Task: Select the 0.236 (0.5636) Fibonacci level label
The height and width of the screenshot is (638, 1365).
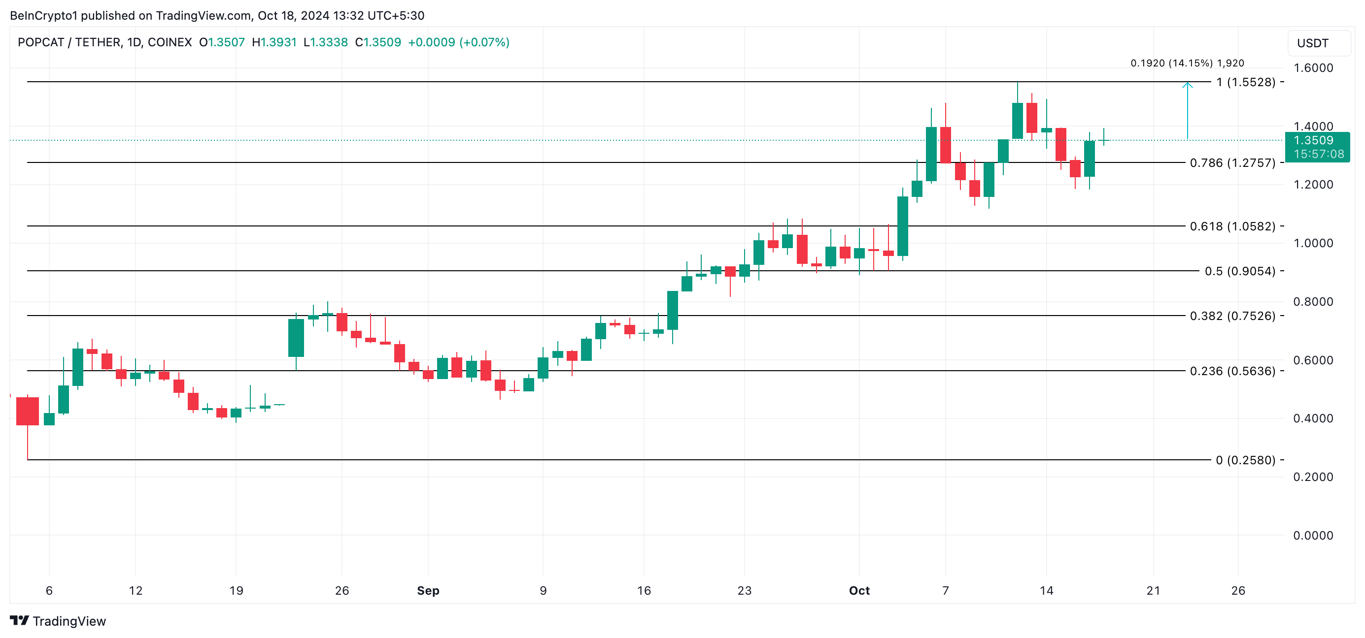Action: pyautogui.click(x=1232, y=371)
